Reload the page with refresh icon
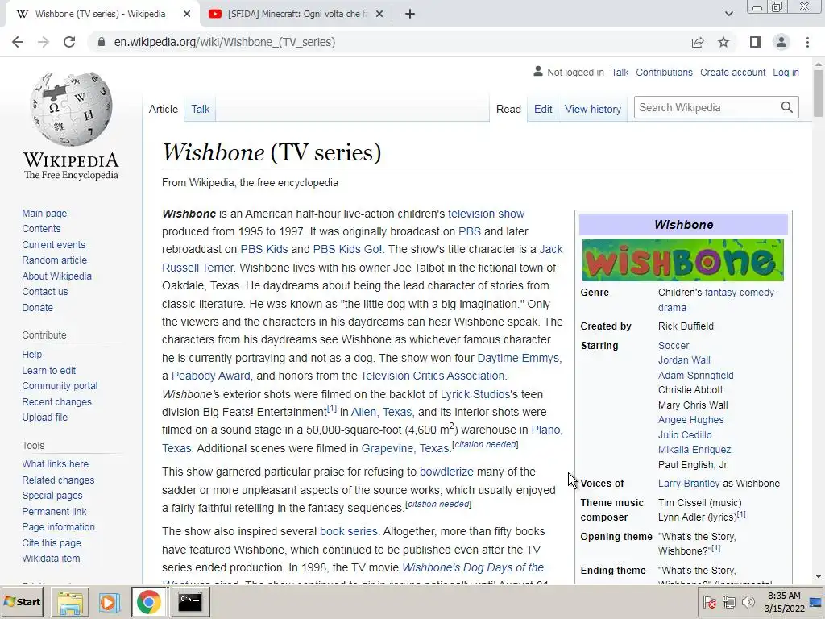This screenshot has width=825, height=619. coord(69,42)
